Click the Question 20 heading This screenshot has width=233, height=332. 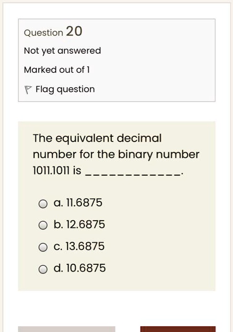coord(53,31)
